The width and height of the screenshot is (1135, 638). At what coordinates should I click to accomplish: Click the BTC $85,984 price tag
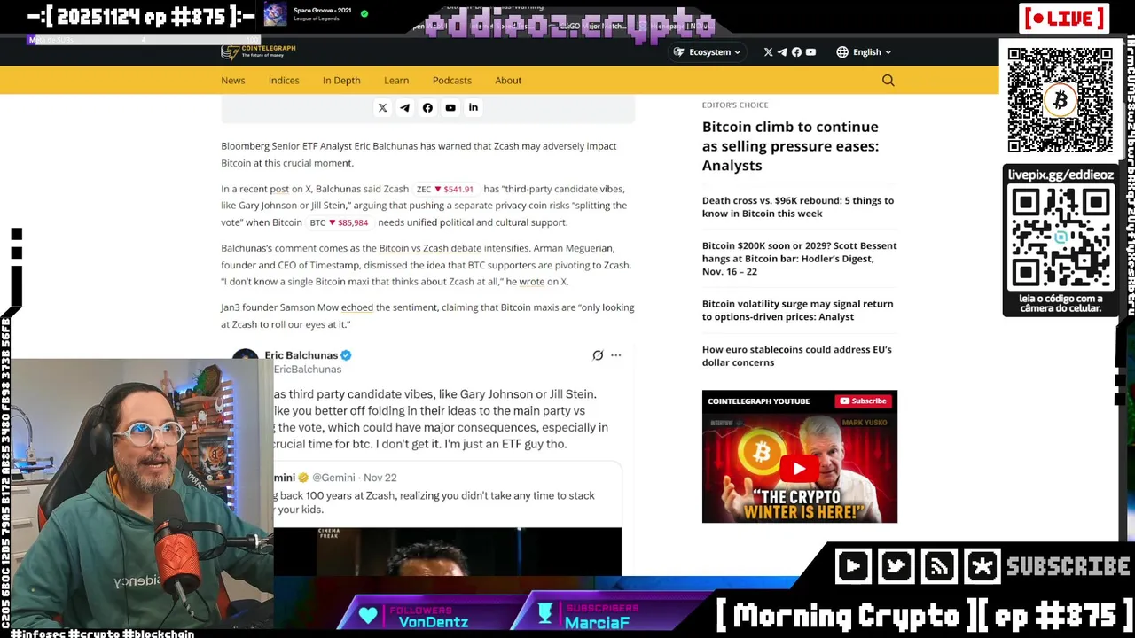pyautogui.click(x=339, y=222)
